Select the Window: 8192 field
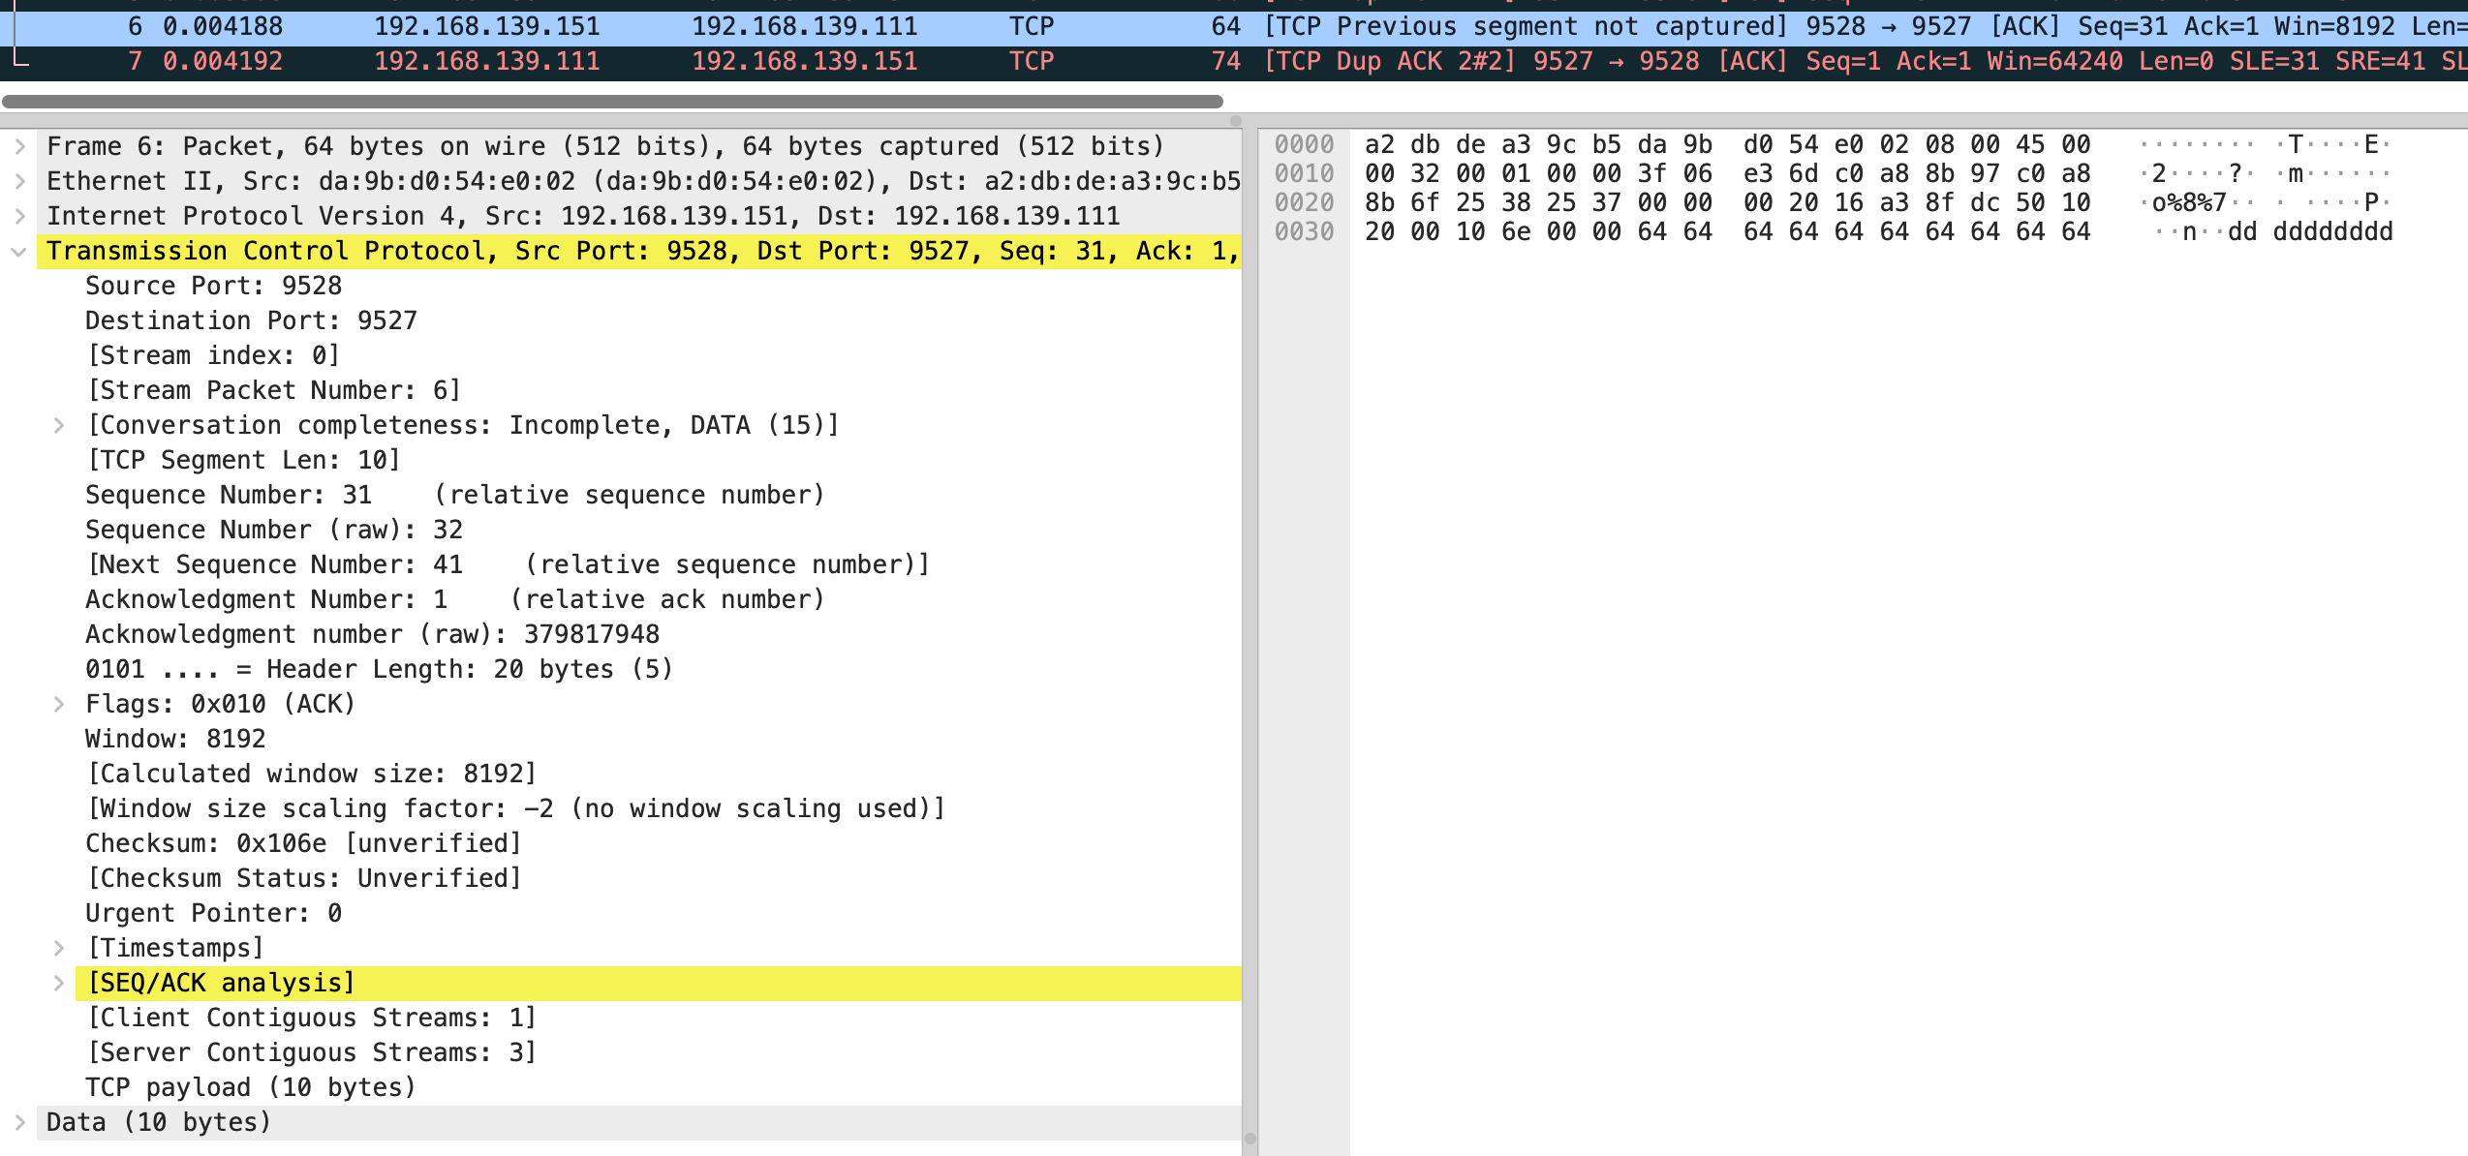Viewport: 2468px width, 1156px height. (x=175, y=739)
